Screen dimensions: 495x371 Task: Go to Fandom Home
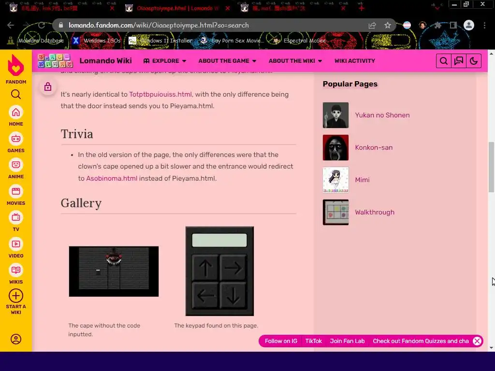16,116
